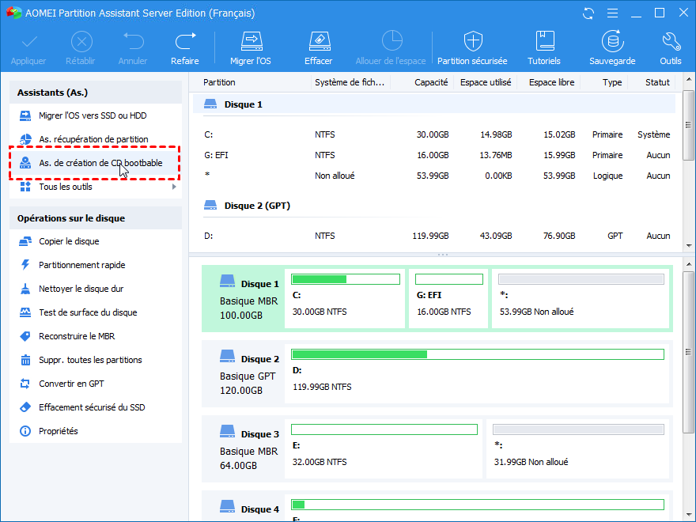Image resolution: width=696 pixels, height=522 pixels.
Task: Launch As. de création de CD bootable
Action: (x=95, y=163)
